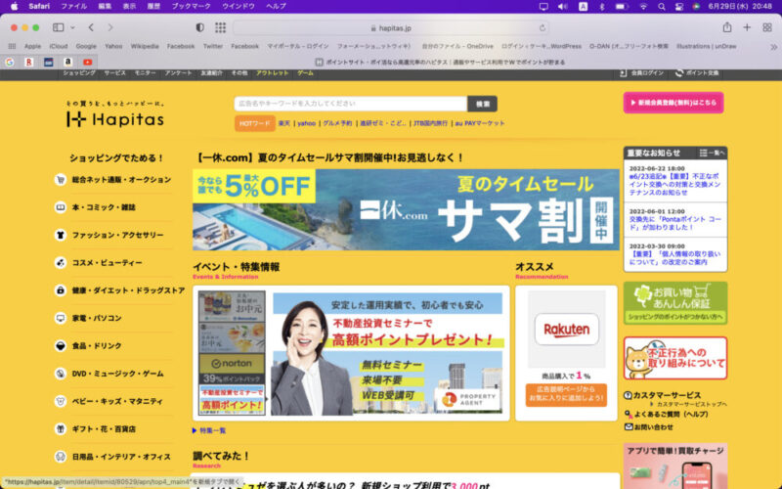Open the privacy report shield icon

point(200,28)
